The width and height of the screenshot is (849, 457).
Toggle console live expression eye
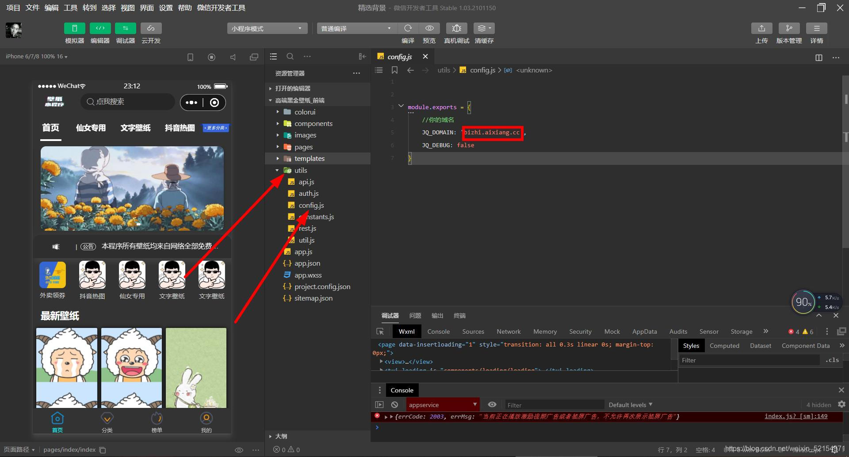pos(492,404)
